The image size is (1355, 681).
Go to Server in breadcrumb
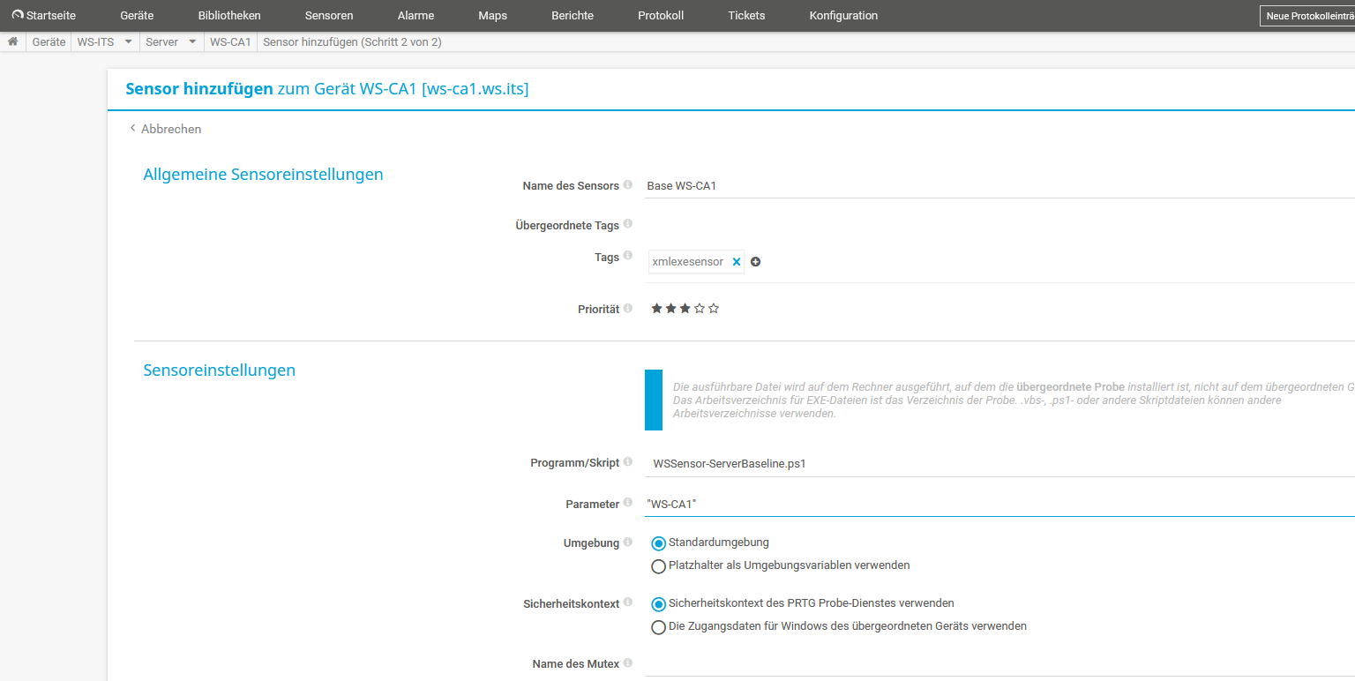[161, 41]
